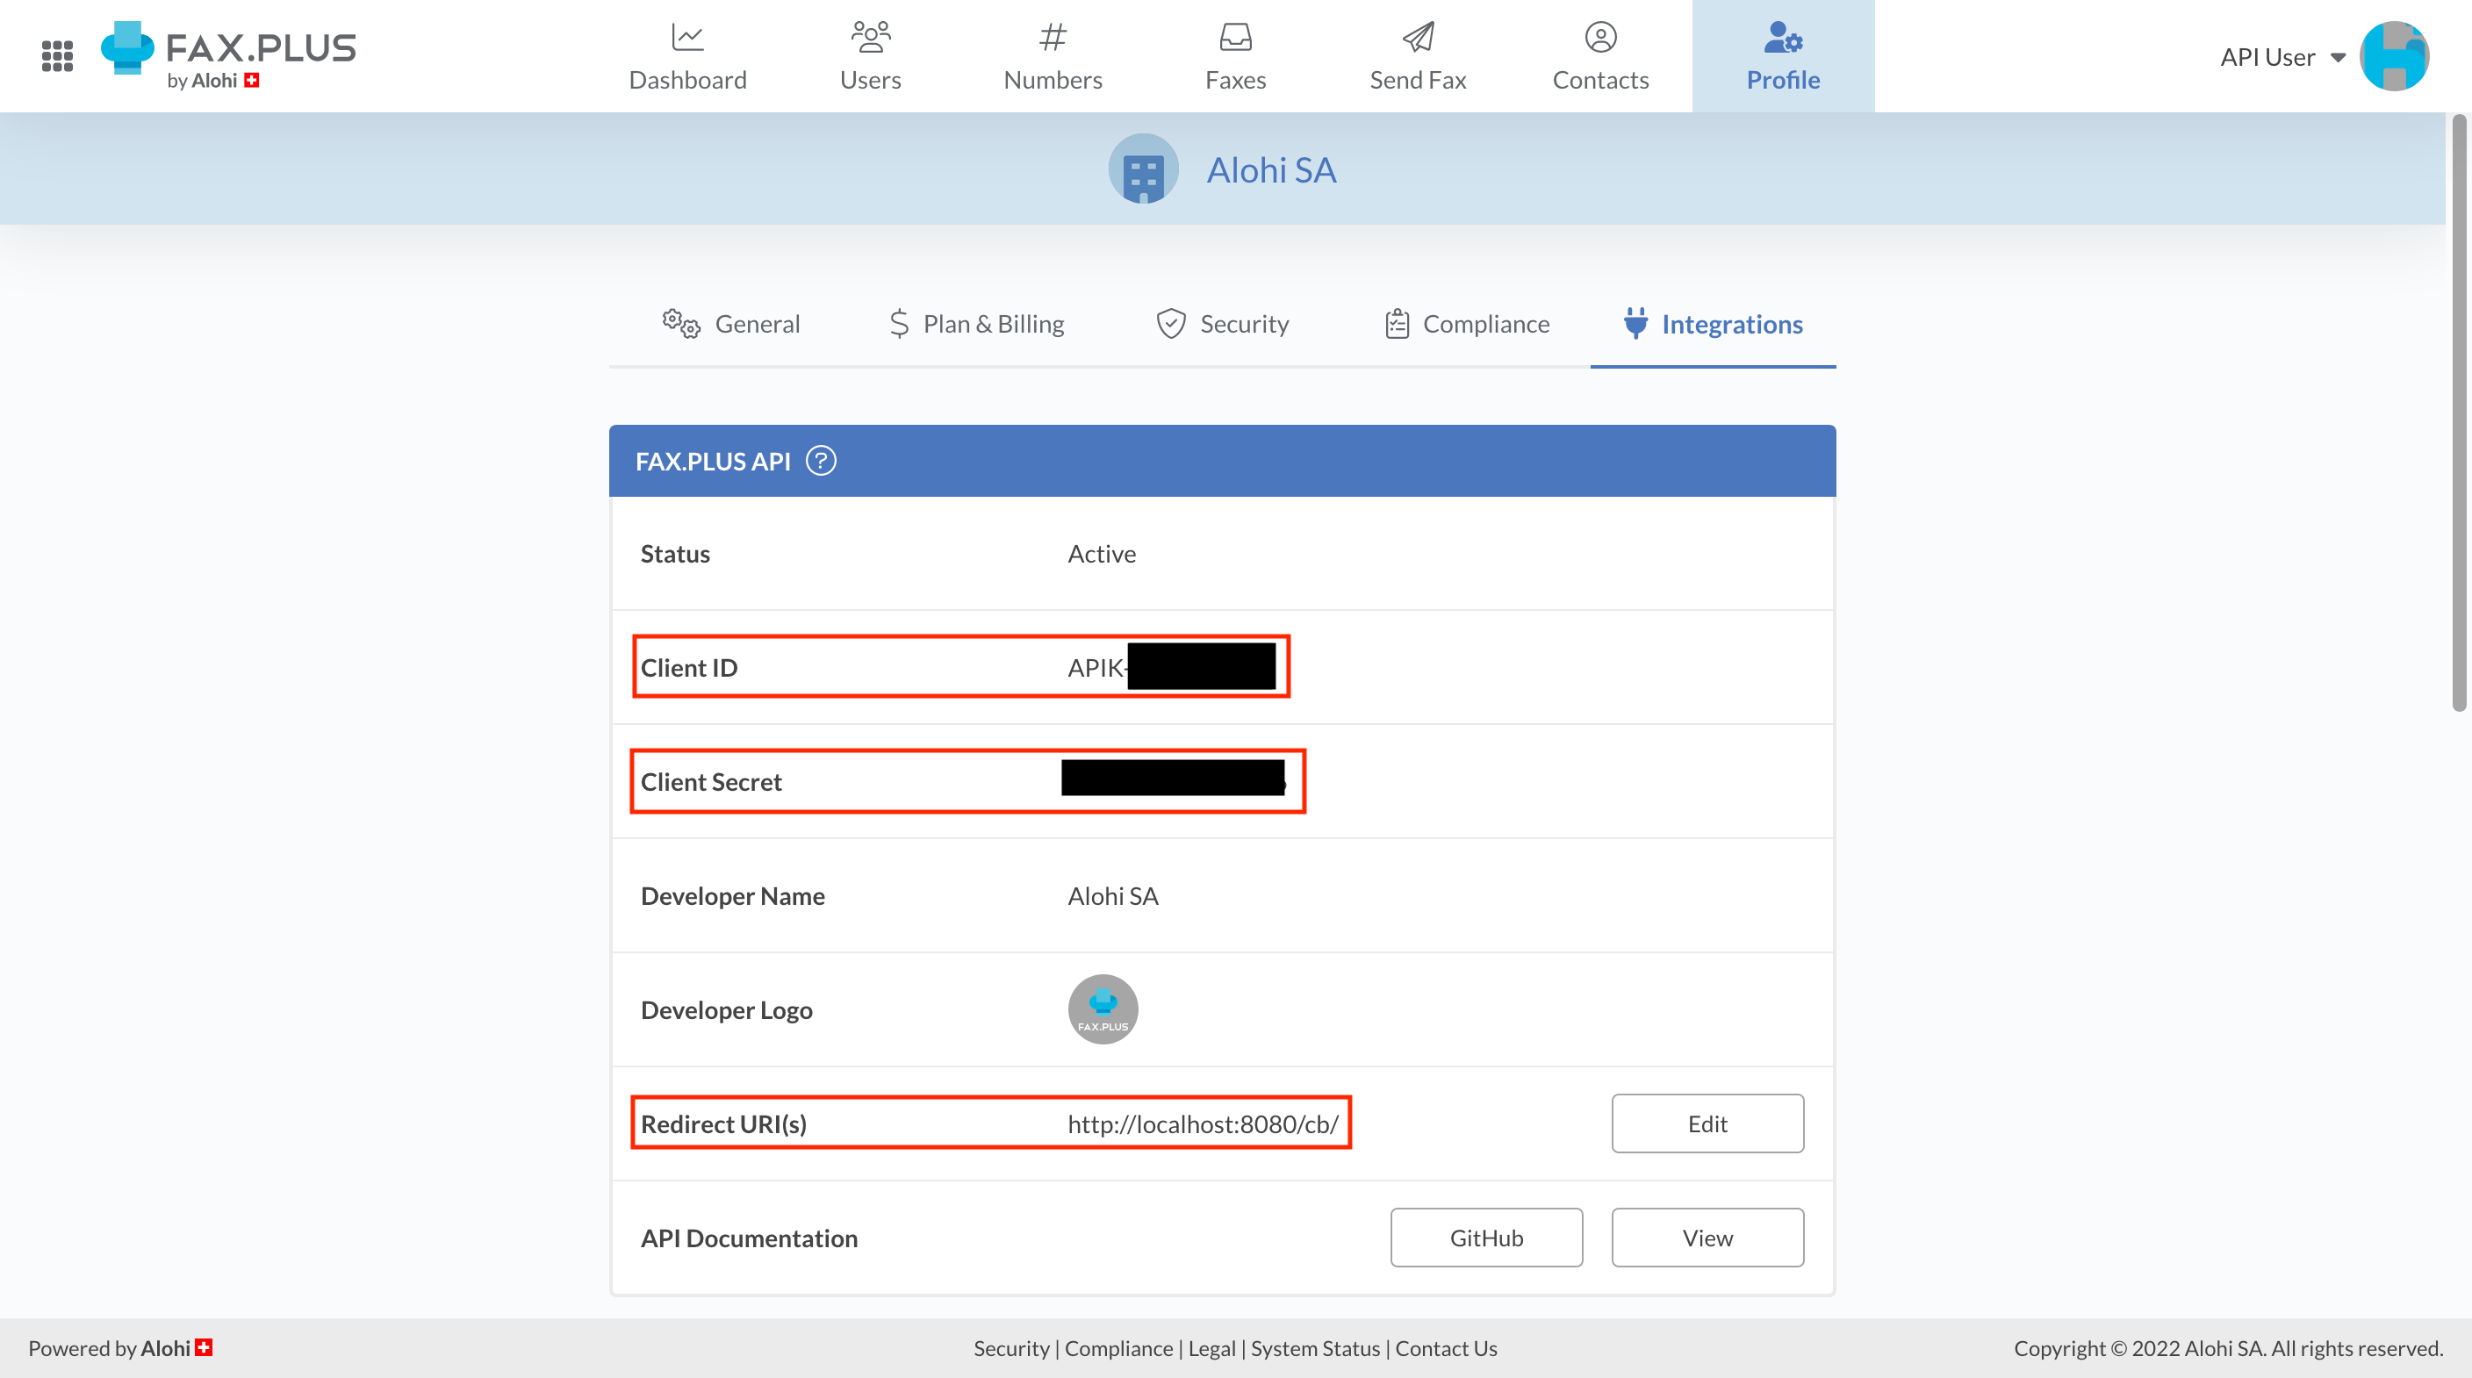The height and width of the screenshot is (1378, 2472).
Task: Select the Users navigation icon
Action: tap(869, 39)
